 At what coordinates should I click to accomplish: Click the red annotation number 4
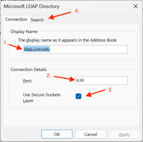coord(77,11)
